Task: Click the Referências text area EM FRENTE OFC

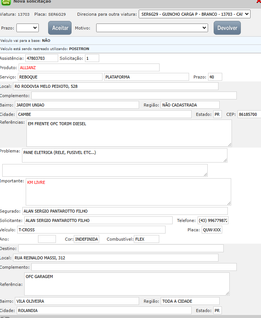Action: point(129,133)
